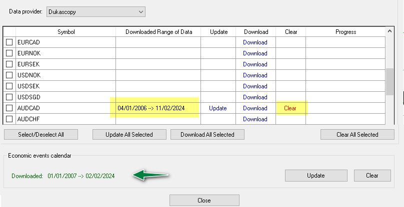Tick the EURNOK checkbox
Screen dimensions: 404x207
[x=9, y=53]
